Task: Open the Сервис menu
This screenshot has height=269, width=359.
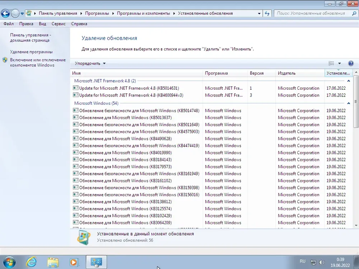Action: [59, 24]
